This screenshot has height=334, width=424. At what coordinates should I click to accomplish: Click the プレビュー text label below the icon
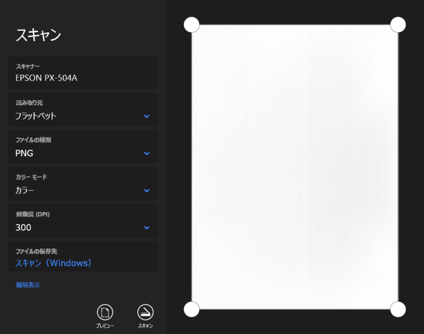point(105,326)
